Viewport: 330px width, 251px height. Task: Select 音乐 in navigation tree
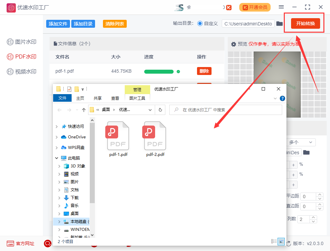(x=71, y=205)
